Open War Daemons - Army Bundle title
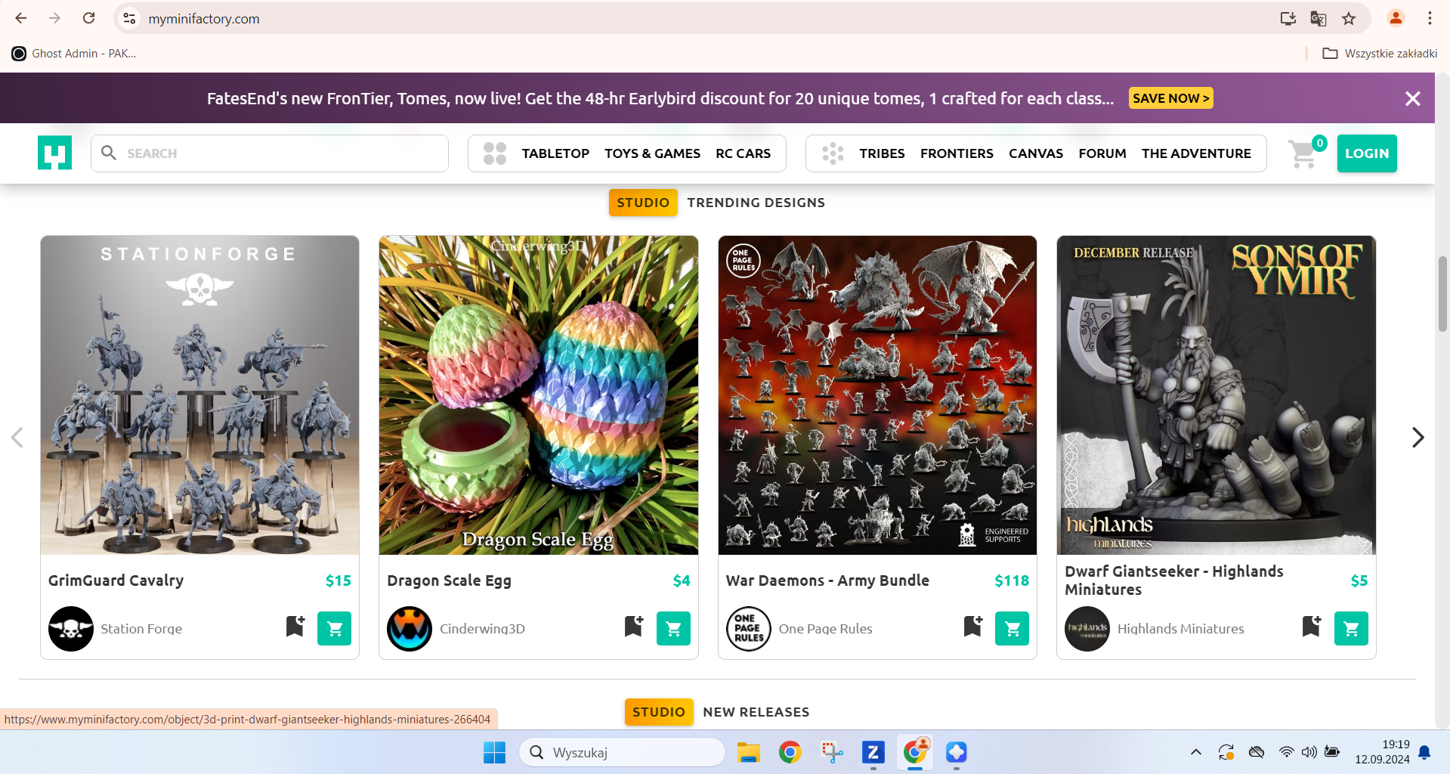Image resolution: width=1450 pixels, height=774 pixels. coord(827,580)
